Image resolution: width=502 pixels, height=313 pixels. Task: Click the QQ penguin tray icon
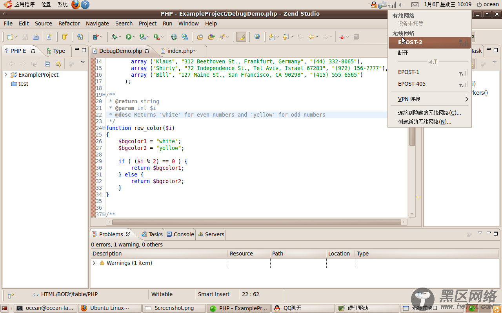click(x=374, y=5)
